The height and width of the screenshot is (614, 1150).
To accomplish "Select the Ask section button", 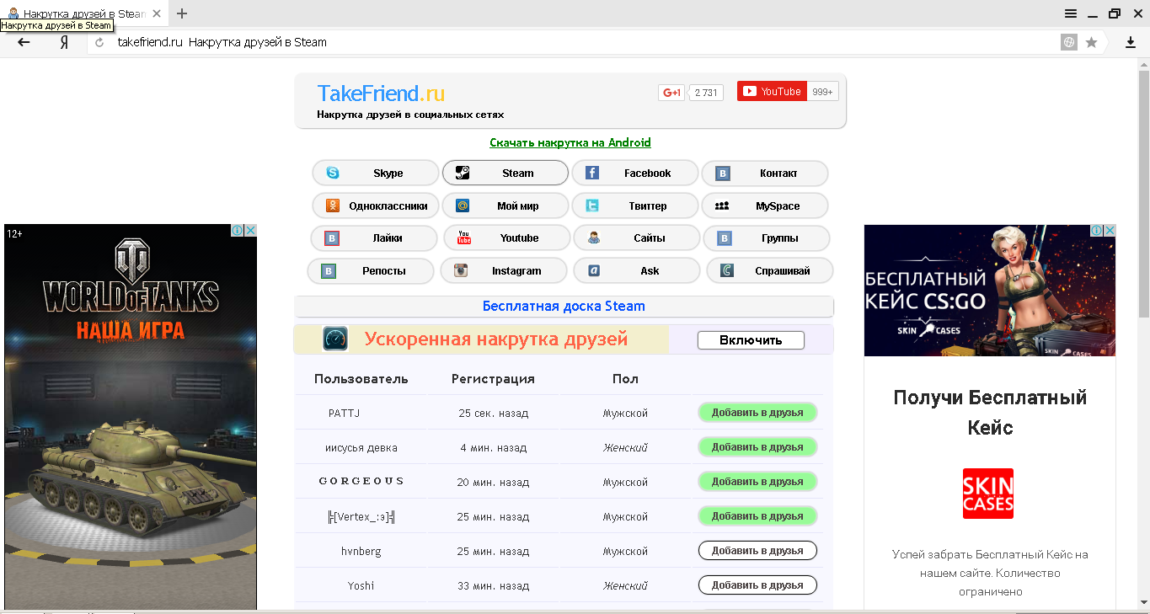I will [637, 270].
